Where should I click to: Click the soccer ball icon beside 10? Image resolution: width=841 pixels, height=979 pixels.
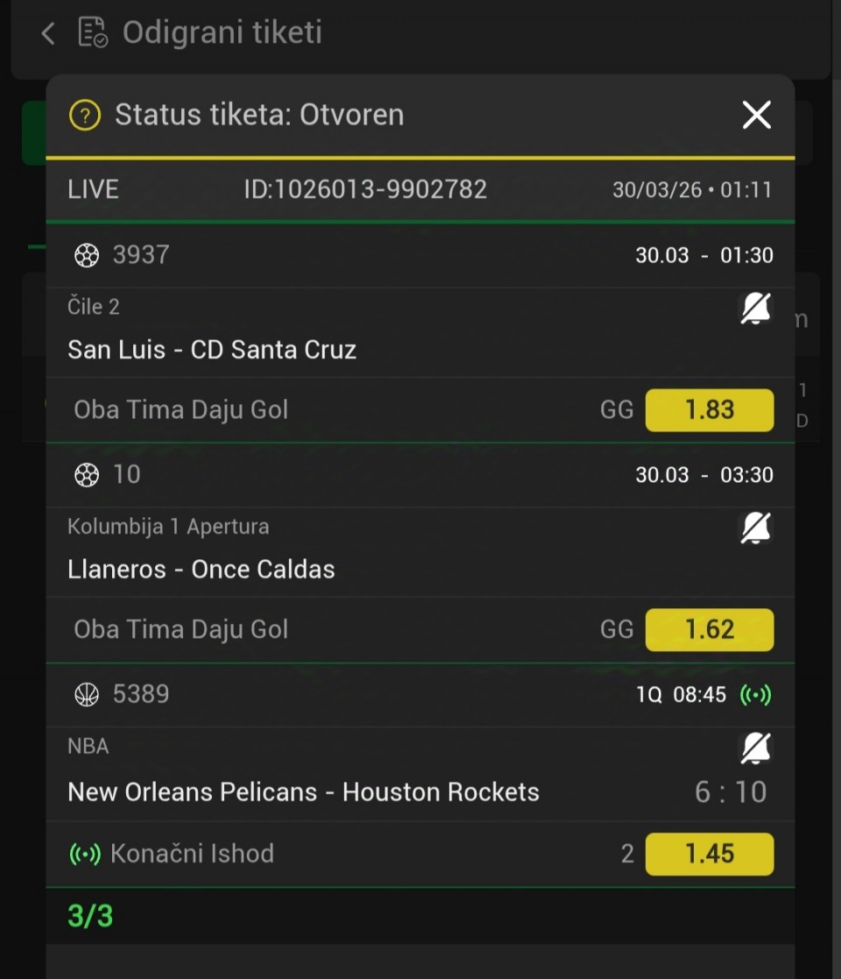click(86, 475)
